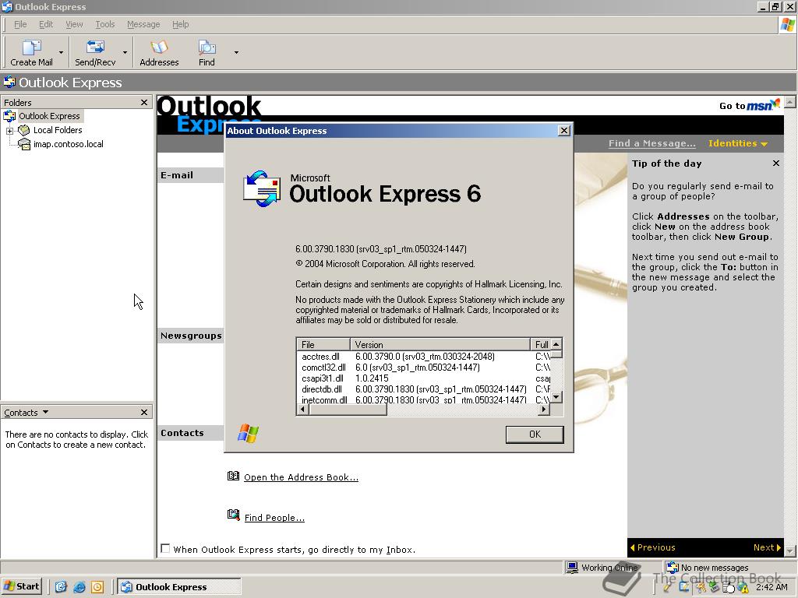Viewport: 798px width, 598px height.
Task: Close the Folders pane
Action: (144, 102)
